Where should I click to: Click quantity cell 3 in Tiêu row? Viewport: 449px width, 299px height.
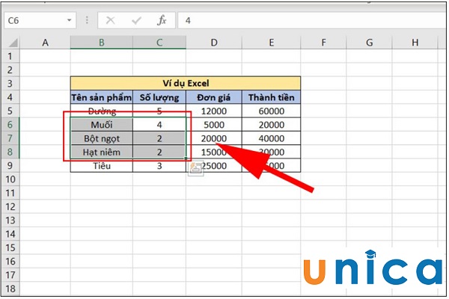coord(159,166)
